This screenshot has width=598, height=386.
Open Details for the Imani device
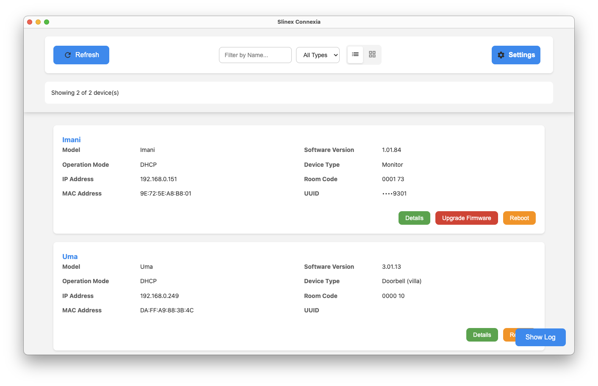[x=414, y=218]
